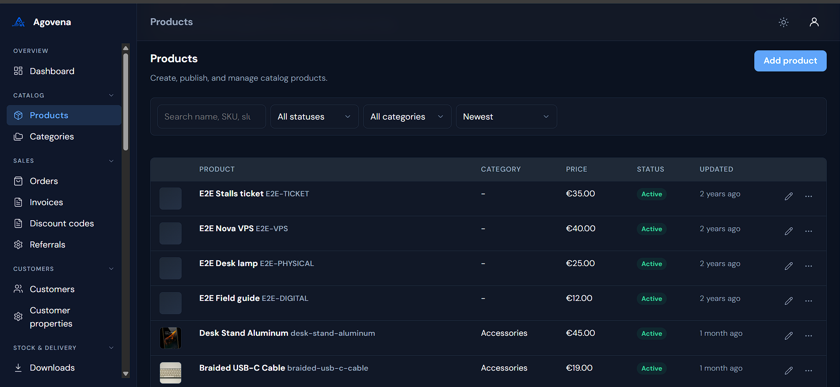Edit the E2E Desk lamp pencil icon

[x=789, y=266]
